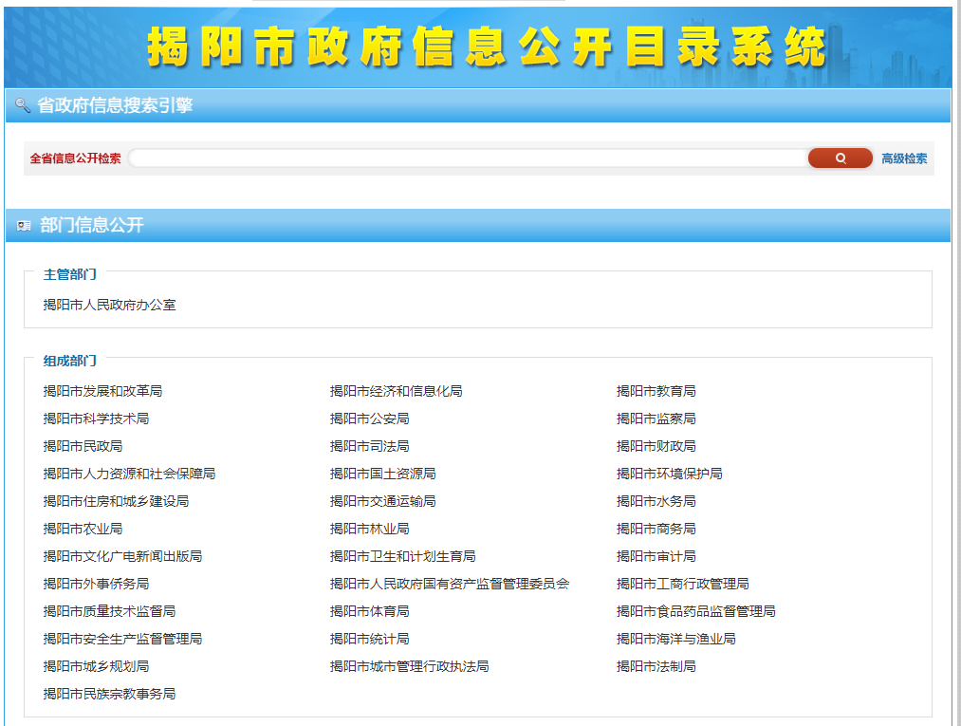Click the magnifier icon beside 省政府信息搜索引擎
961x726 pixels.
click(x=23, y=105)
